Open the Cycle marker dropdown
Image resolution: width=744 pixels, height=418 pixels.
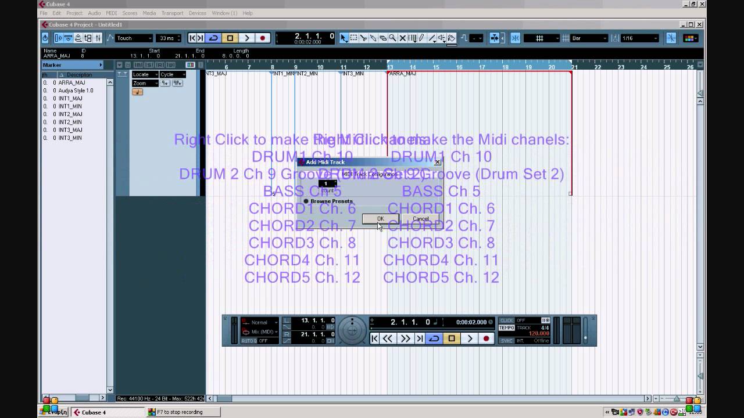(173, 74)
